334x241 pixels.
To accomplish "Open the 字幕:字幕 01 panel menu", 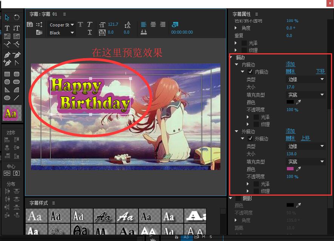I will [65, 14].
